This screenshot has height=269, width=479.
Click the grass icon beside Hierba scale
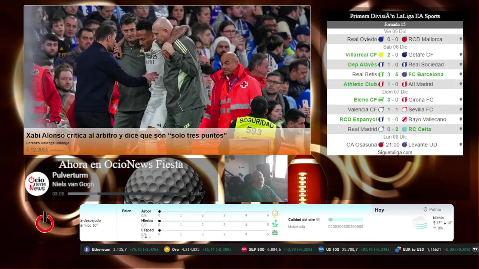pos(275,223)
